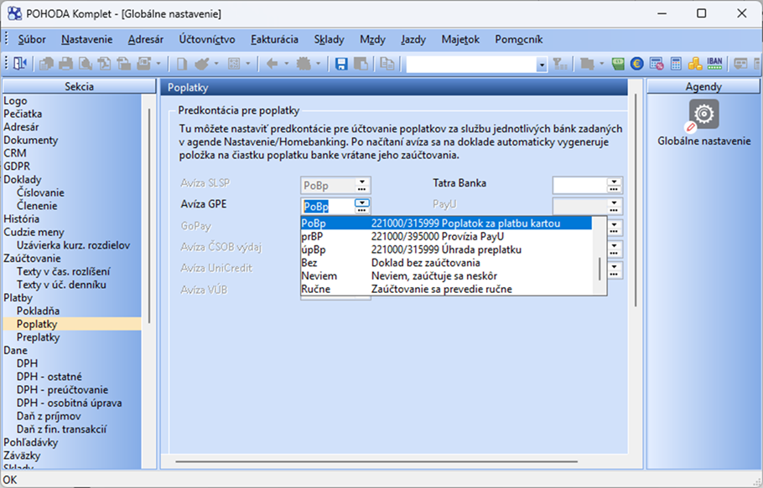Click the blue floppy disk save icon

(341, 64)
